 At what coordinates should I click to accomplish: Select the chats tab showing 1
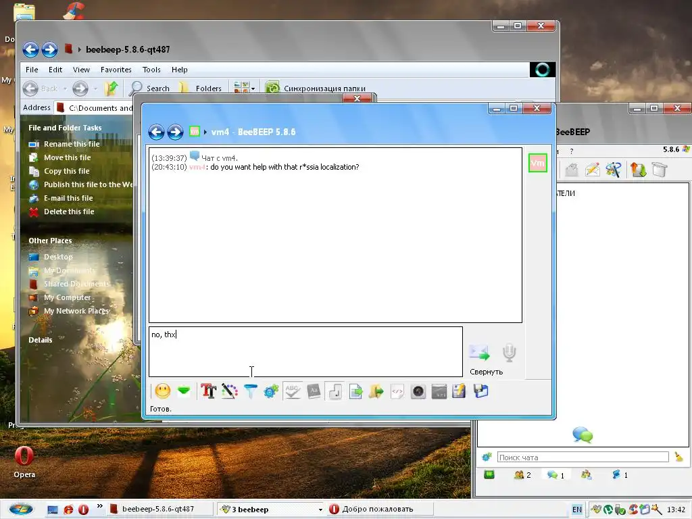[x=555, y=475]
